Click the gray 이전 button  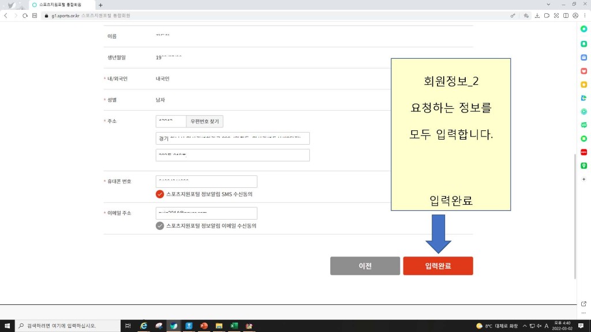pos(365,266)
